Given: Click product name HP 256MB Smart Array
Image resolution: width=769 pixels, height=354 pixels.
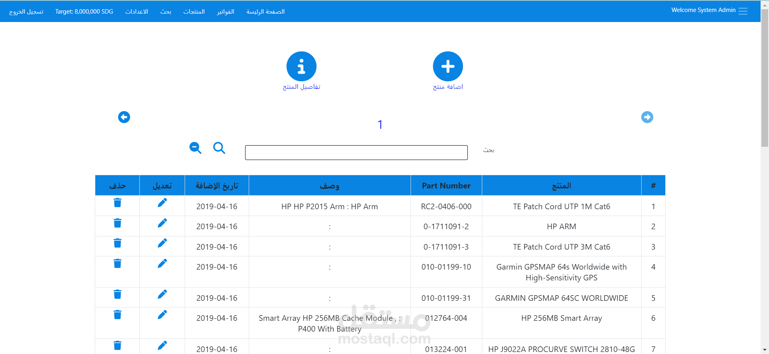Looking at the screenshot, I should click(x=562, y=318).
